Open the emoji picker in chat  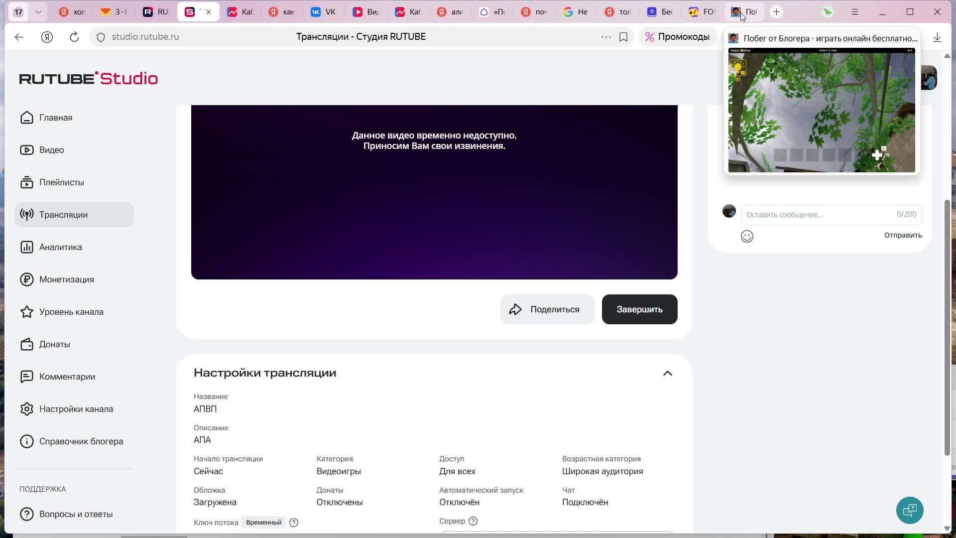[747, 237]
